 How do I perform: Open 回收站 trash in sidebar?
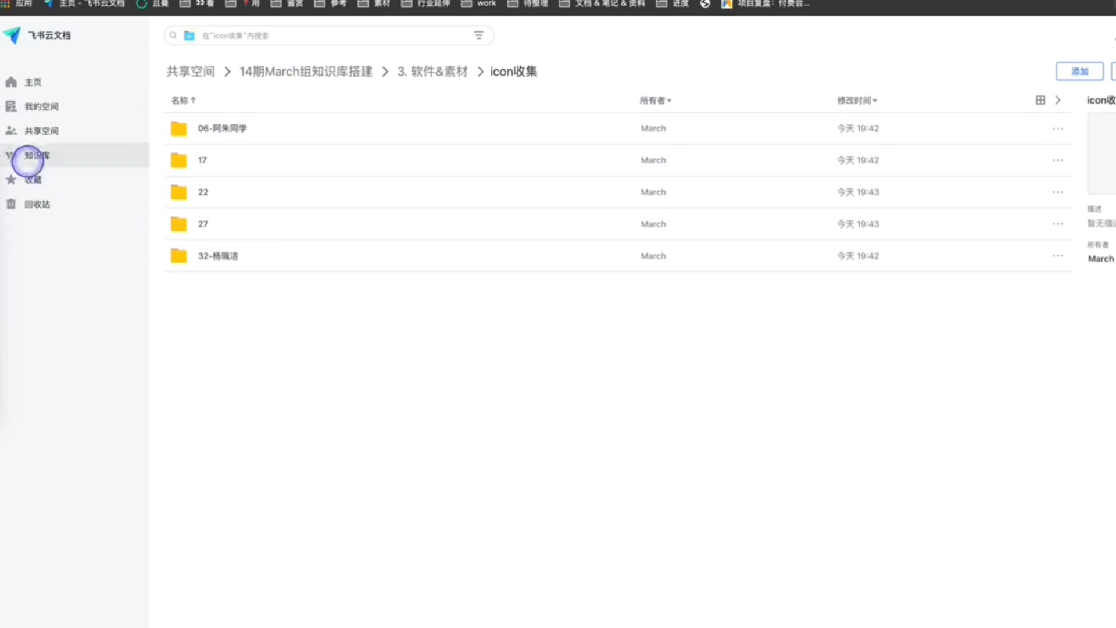(37, 204)
